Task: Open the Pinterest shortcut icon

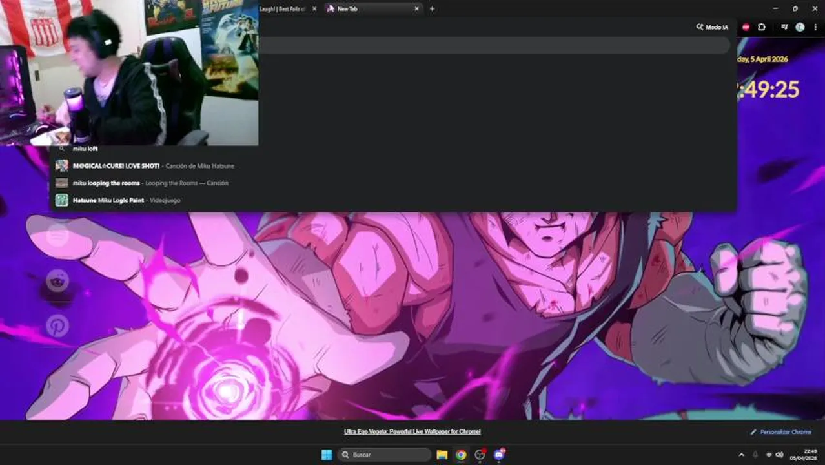Action: tap(58, 325)
